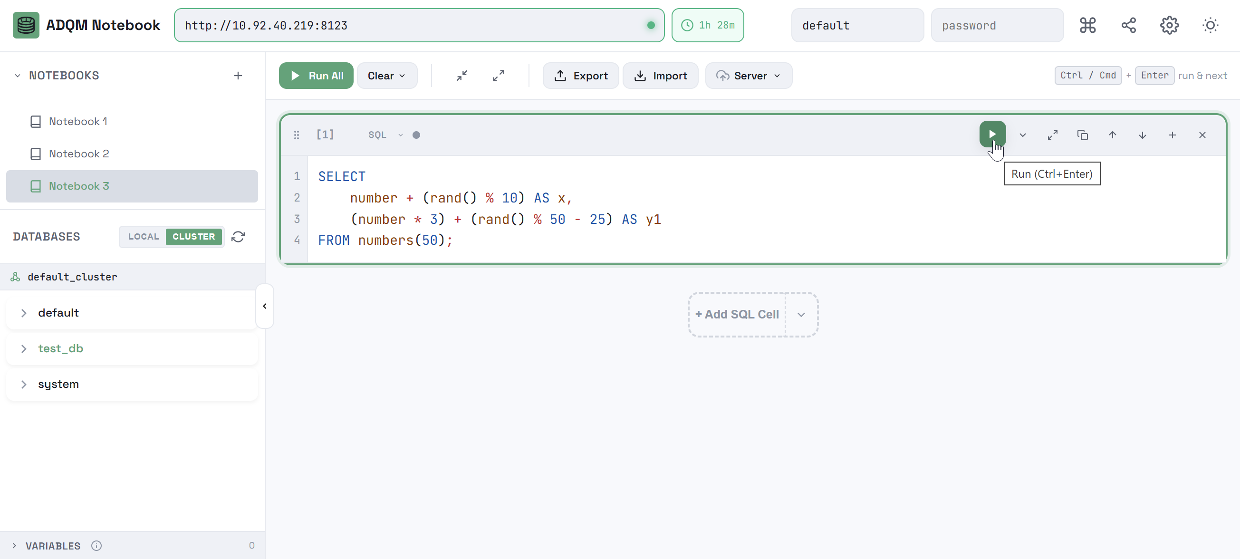The image size is (1240, 559).
Task: Refresh the databases list
Action: pos(239,236)
